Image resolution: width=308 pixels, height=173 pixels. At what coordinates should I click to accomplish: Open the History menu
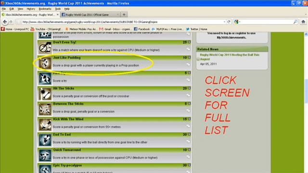coord(31,9)
